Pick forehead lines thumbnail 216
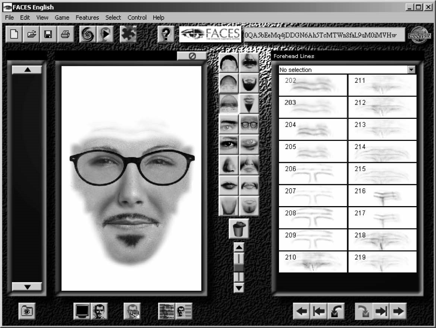This screenshot has height=328, width=436. [382, 196]
